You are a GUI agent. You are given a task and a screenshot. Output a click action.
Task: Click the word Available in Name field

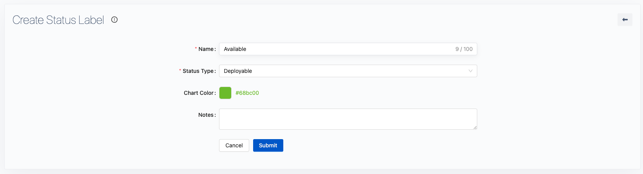tap(235, 49)
